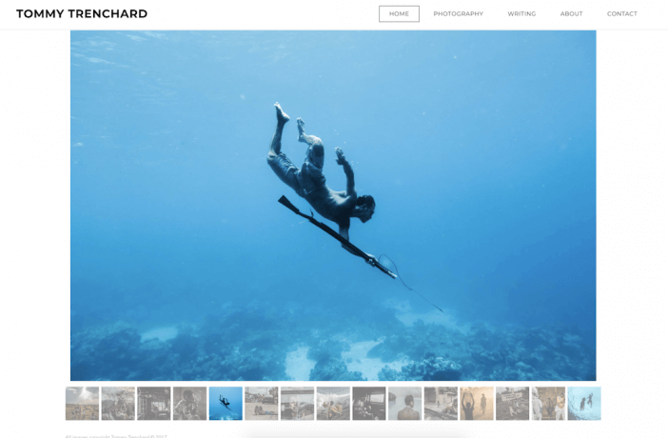
Task: Navigate to the Contact page
Action: [622, 13]
